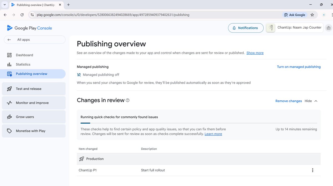333x186 pixels.
Task: Collapse Changes in review with the Hide chevron
Action: click(316, 101)
